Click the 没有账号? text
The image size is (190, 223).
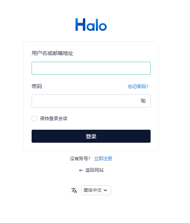coord(80,159)
